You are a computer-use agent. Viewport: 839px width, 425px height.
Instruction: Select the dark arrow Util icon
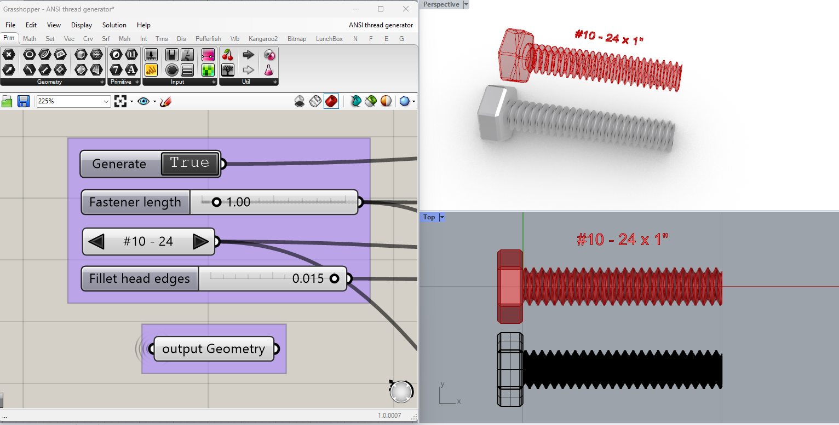pos(249,54)
